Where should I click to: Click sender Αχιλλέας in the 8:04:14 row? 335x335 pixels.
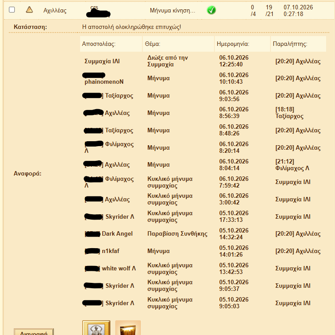(117, 165)
